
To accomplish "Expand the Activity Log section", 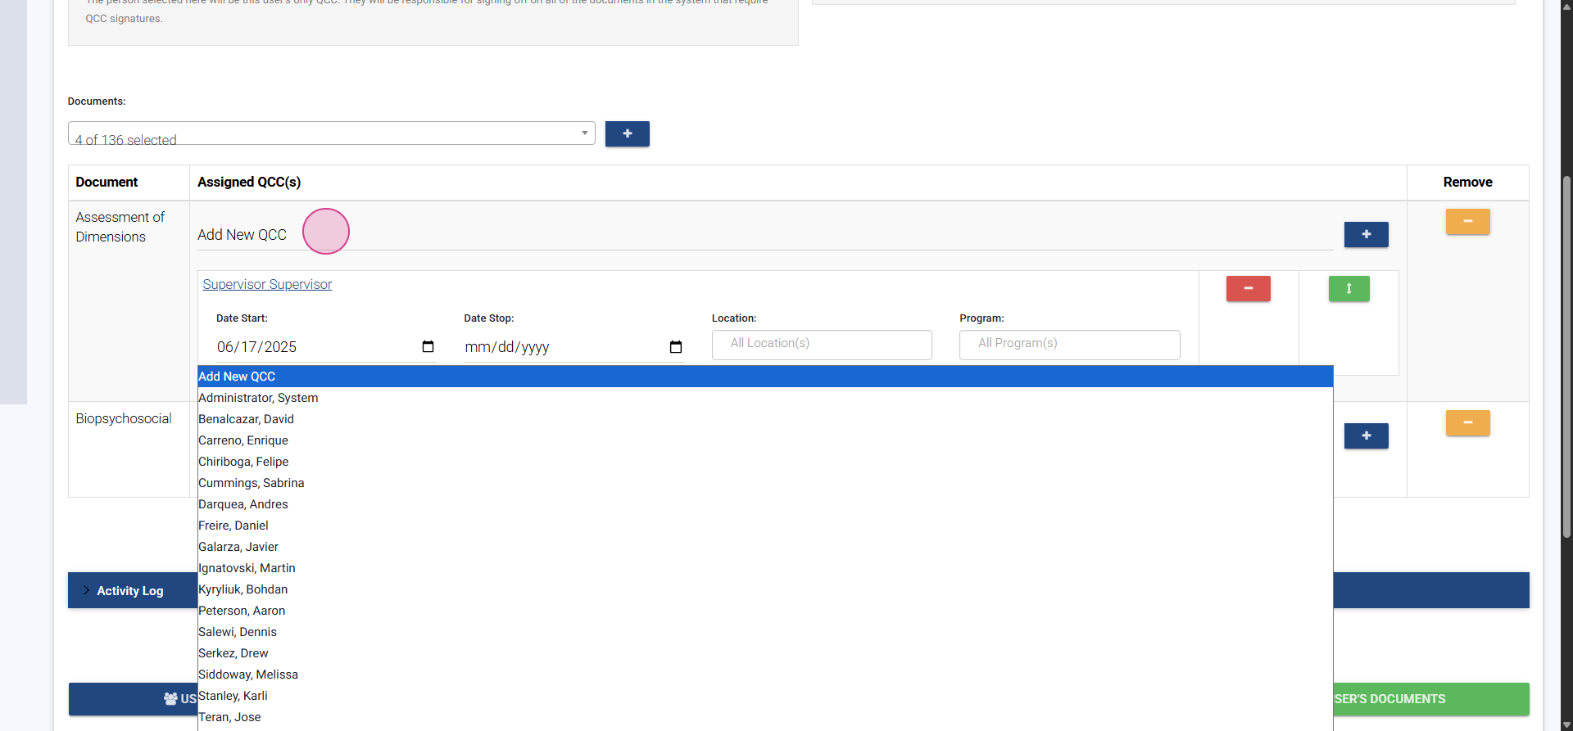I will (129, 590).
